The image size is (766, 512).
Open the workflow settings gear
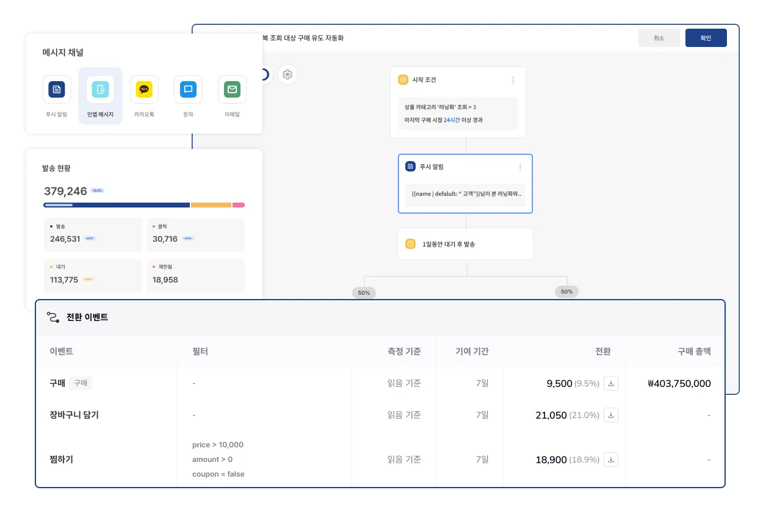coord(287,74)
